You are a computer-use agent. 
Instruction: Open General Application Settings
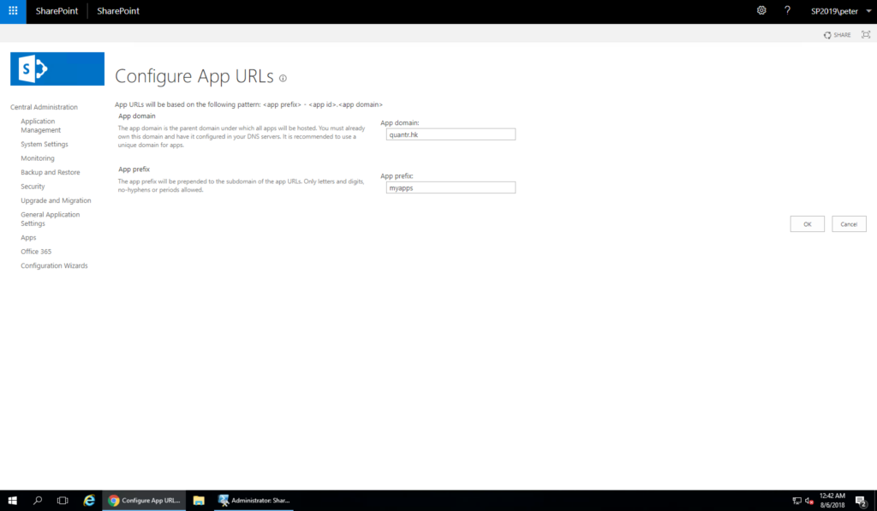[51, 219]
